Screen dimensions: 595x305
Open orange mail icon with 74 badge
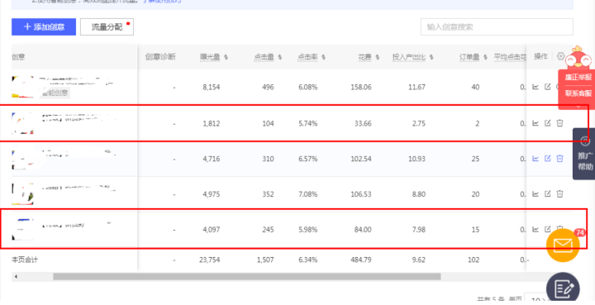(x=563, y=245)
